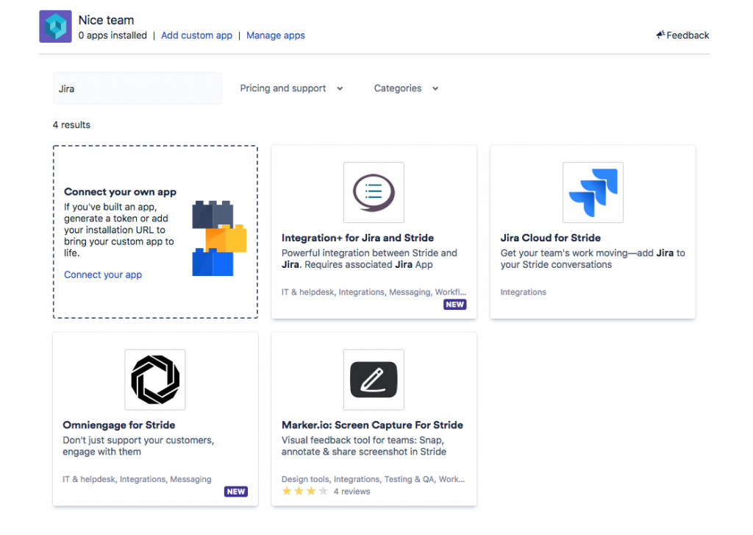Expand the Pricing and support dropdown
The image size is (753, 535).
pos(291,88)
